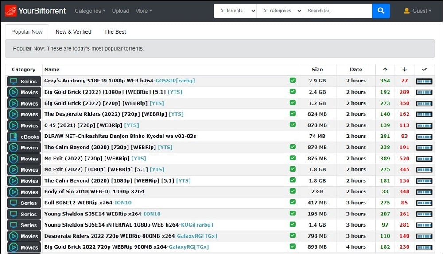The width and height of the screenshot is (443, 254).
Task: Click seeders count 389 for No Exit 720p
Action: (385, 159)
